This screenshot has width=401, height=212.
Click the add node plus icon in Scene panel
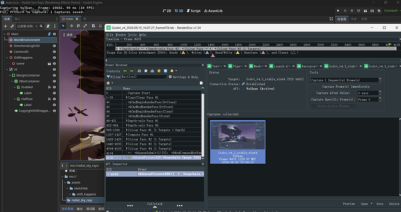(x=5, y=26)
